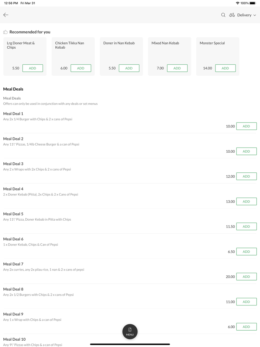This screenshot has height=347, width=260.
Task: Tap the thumbs-up Recommended icon
Action: tap(5, 32)
